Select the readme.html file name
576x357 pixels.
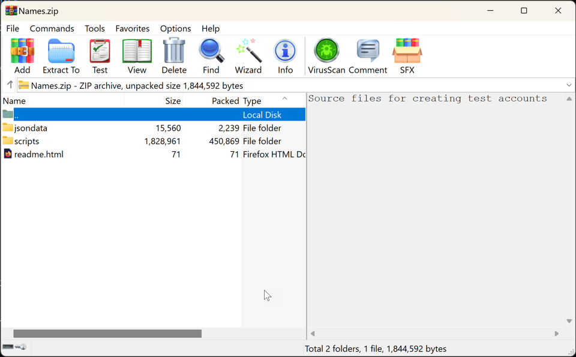(38, 154)
